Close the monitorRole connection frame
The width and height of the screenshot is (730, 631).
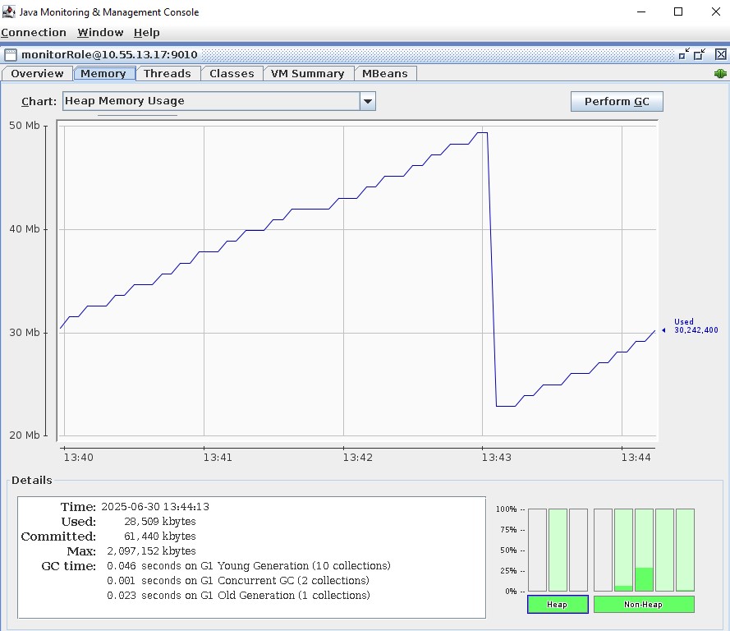click(720, 54)
